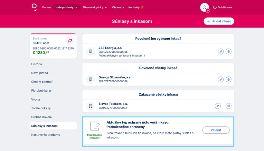Image resolution: width=264 pixels, height=151 pixels.
Task: Go to Objavujte section
Action: [118, 7]
